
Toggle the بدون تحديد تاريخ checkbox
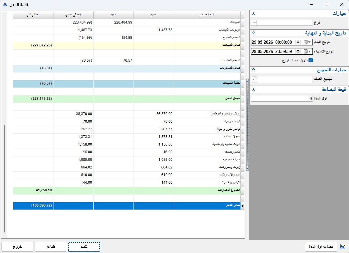tap(311, 60)
